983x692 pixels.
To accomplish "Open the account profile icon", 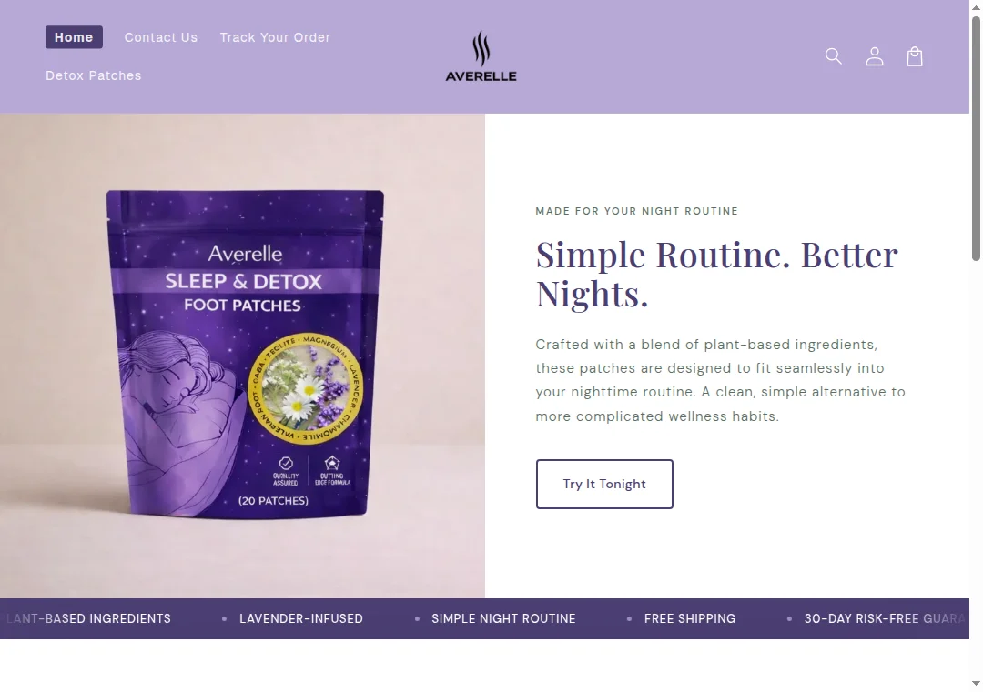I will 875,56.
